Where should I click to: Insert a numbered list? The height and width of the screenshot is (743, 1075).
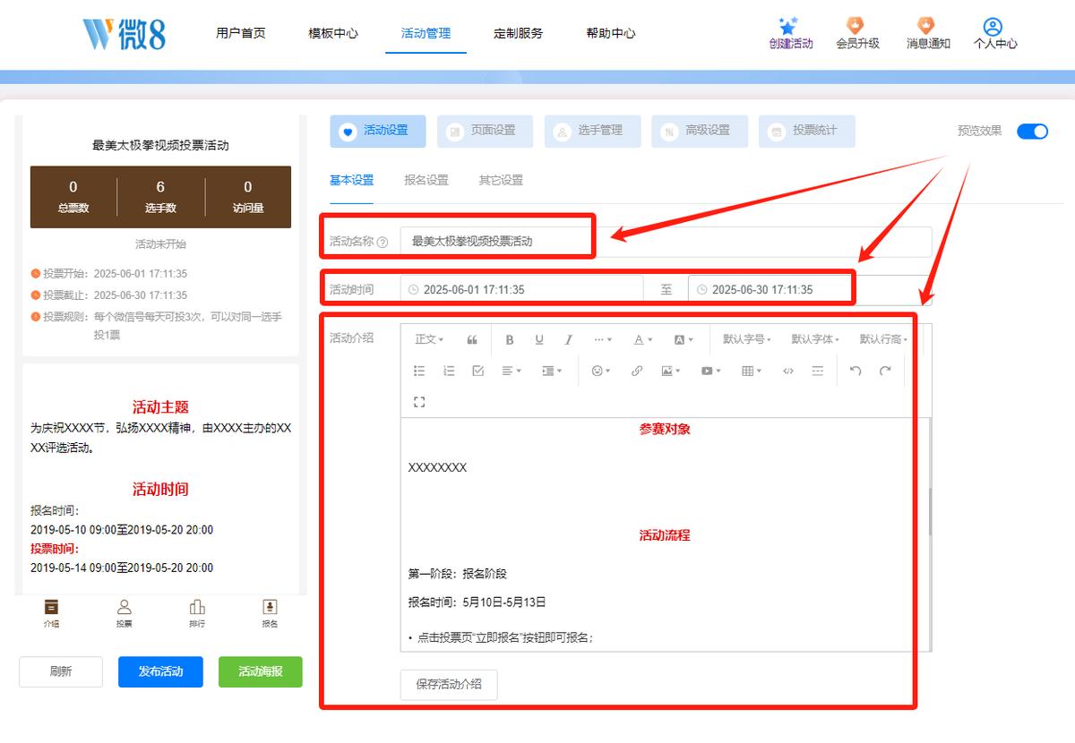click(x=449, y=371)
